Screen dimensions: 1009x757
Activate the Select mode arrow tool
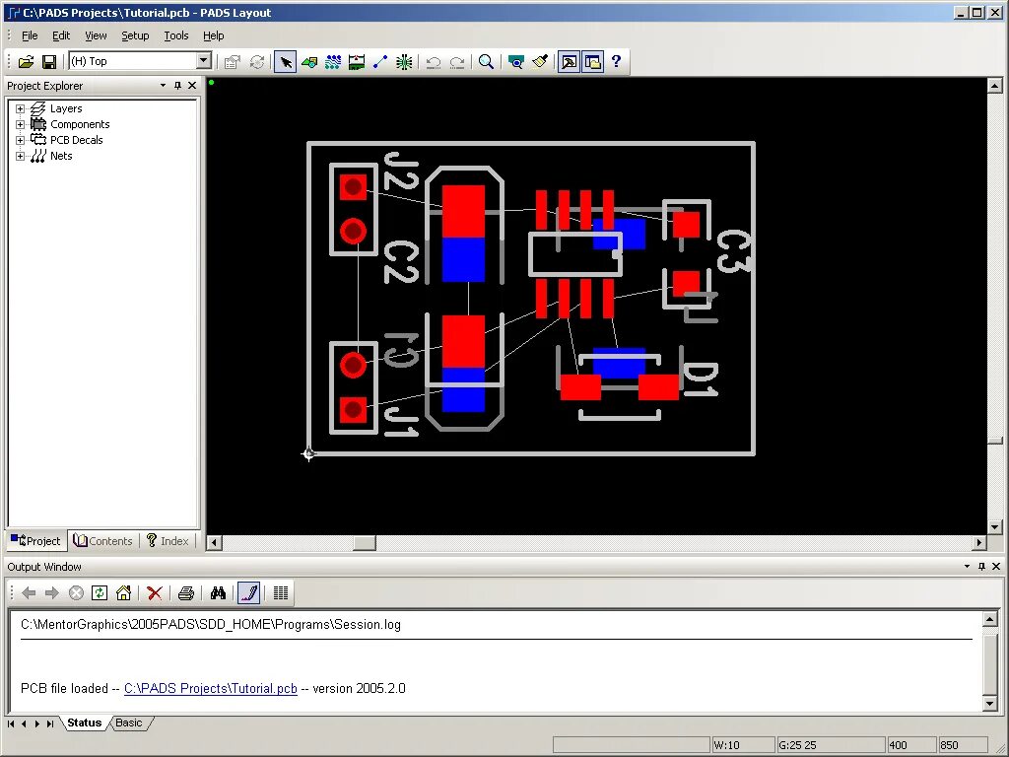click(286, 62)
